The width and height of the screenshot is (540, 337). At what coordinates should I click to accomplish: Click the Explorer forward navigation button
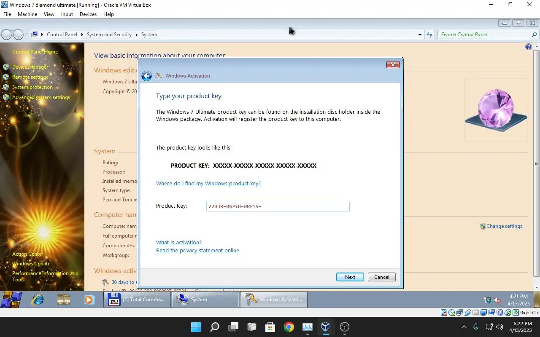[18, 35]
